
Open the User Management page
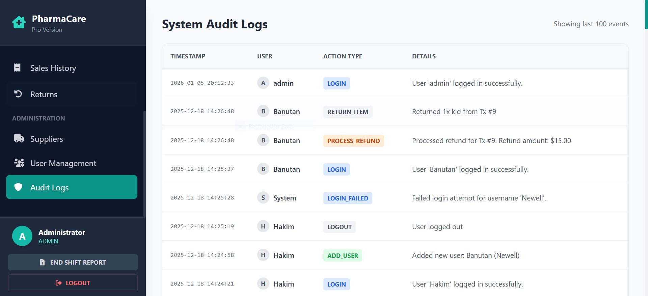pos(72,163)
